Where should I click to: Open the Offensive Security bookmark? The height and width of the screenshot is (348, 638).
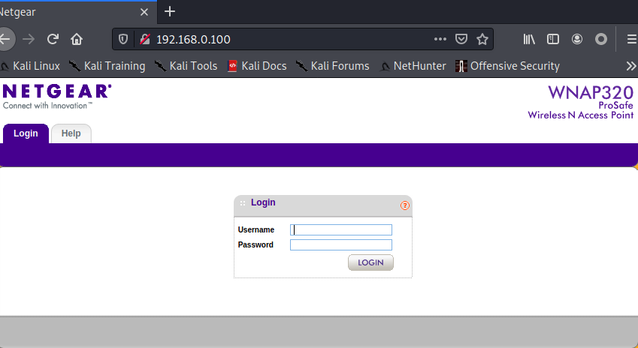coord(507,66)
